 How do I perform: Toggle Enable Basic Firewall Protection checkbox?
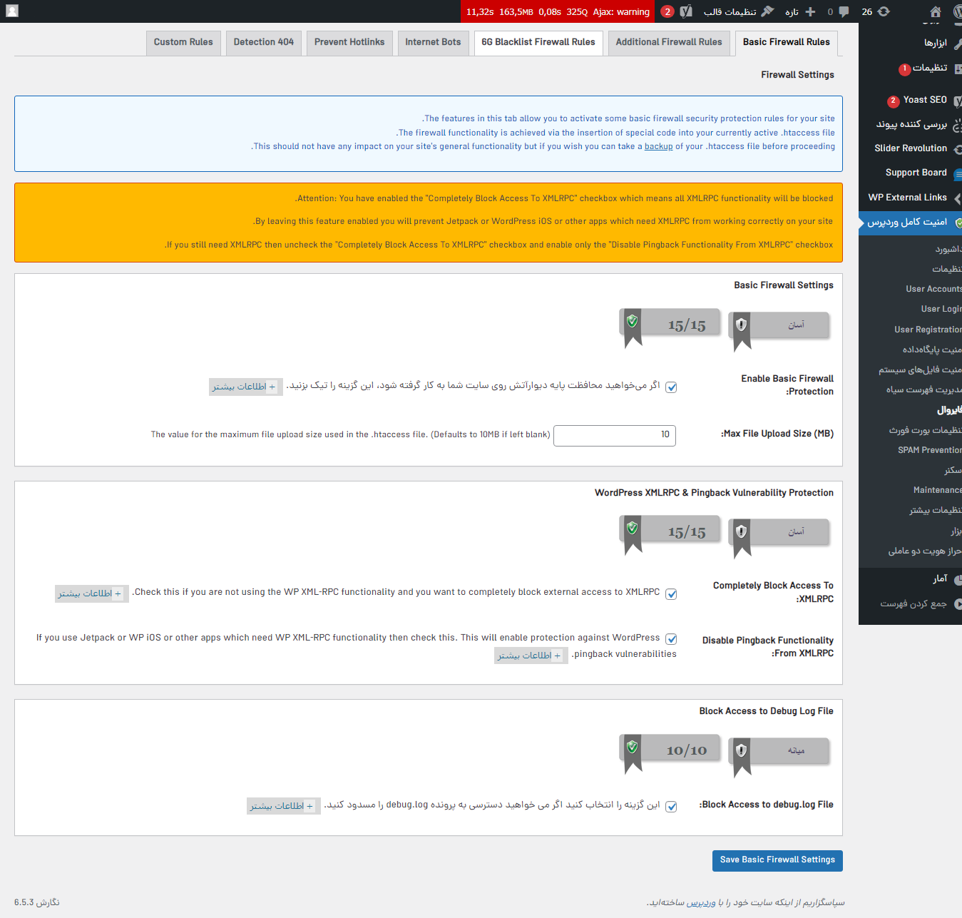pos(671,387)
